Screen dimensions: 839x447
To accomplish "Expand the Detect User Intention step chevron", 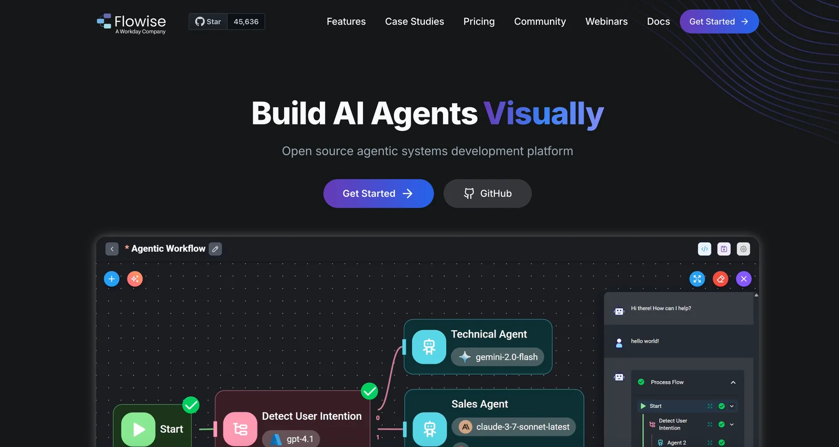I will (x=732, y=424).
